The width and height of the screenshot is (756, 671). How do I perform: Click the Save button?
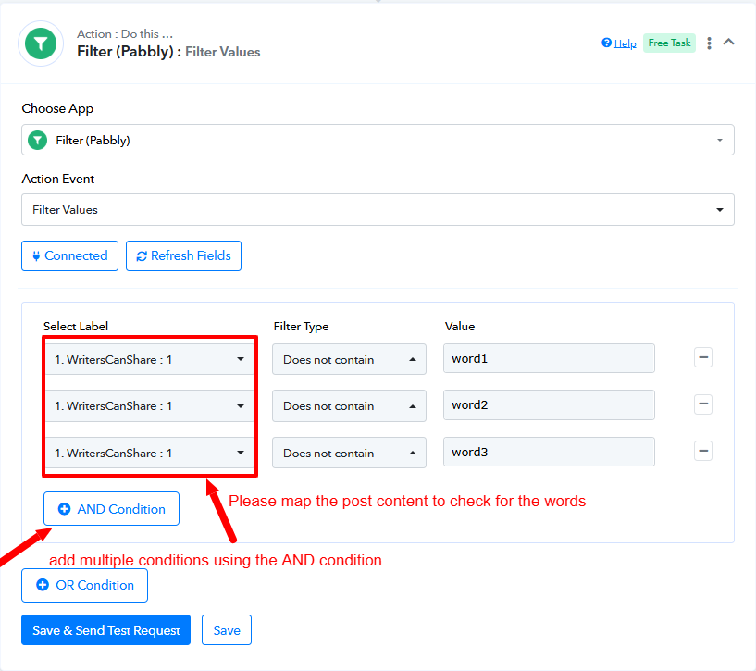click(x=227, y=630)
